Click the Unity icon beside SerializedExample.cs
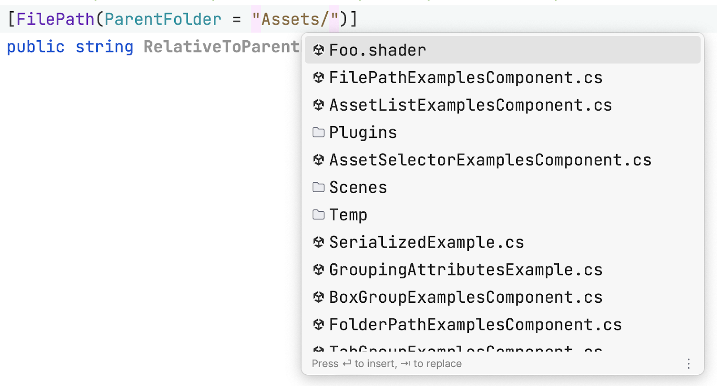The image size is (717, 386). (x=319, y=242)
